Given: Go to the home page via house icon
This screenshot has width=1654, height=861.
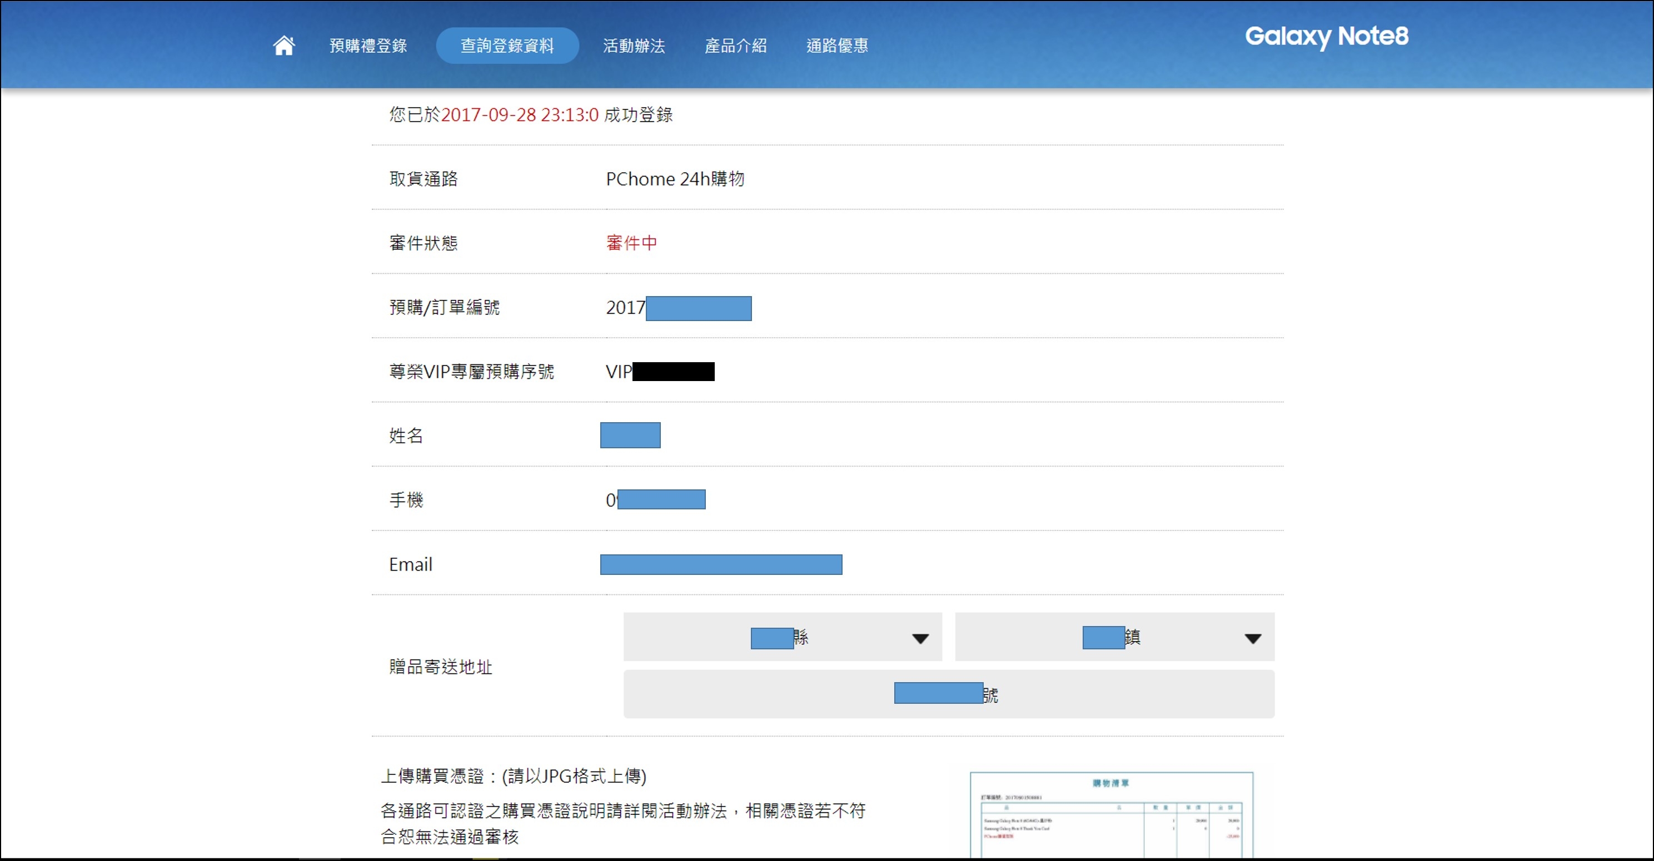Looking at the screenshot, I should click(284, 46).
